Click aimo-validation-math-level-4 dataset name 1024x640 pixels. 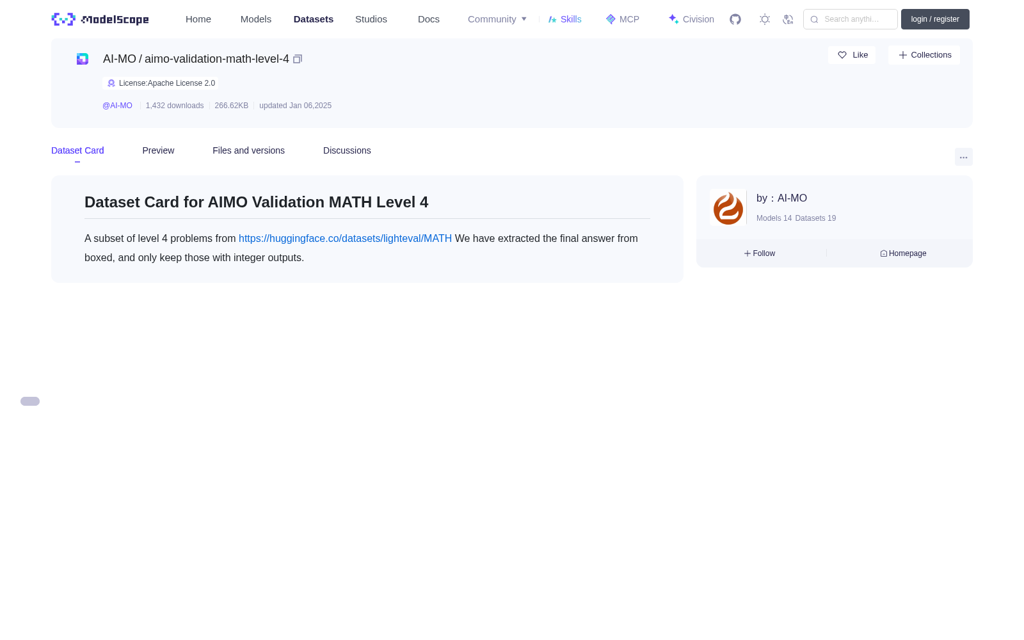[x=217, y=59]
